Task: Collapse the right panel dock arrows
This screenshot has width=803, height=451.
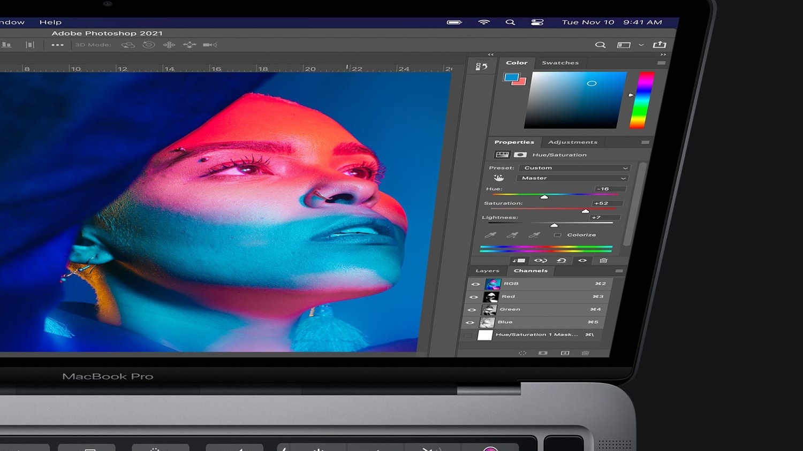Action: click(x=663, y=55)
